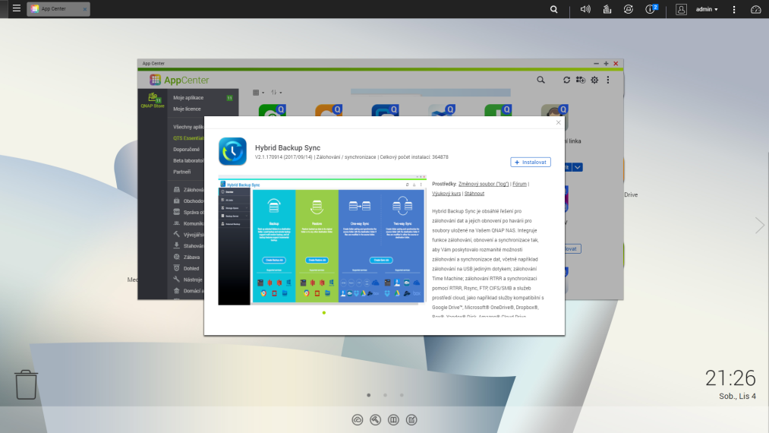The height and width of the screenshot is (433, 769).
Task: Switch to third desktop page dot
Action: click(402, 395)
